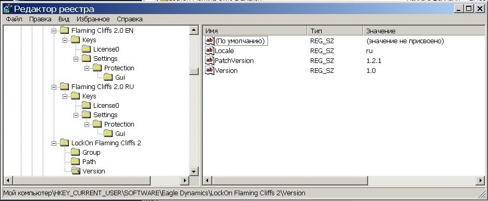Collapse Keys under Flaming Cliffs 2.0 RU
The image size is (488, 201).
pos(65,96)
